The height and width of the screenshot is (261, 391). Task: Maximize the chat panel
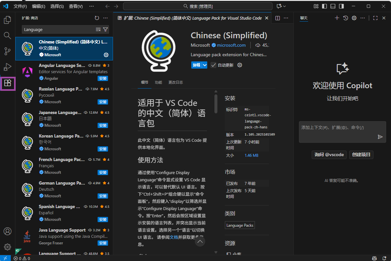[375, 18]
